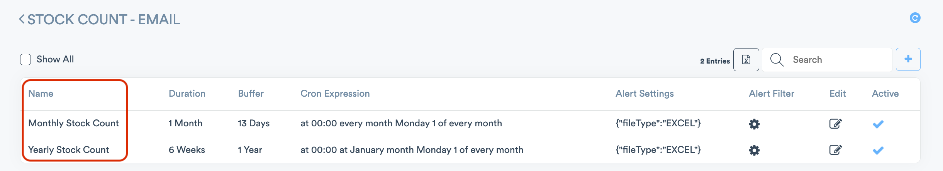
Task: Select the Yearly Stock Count row name
Action: [69, 150]
